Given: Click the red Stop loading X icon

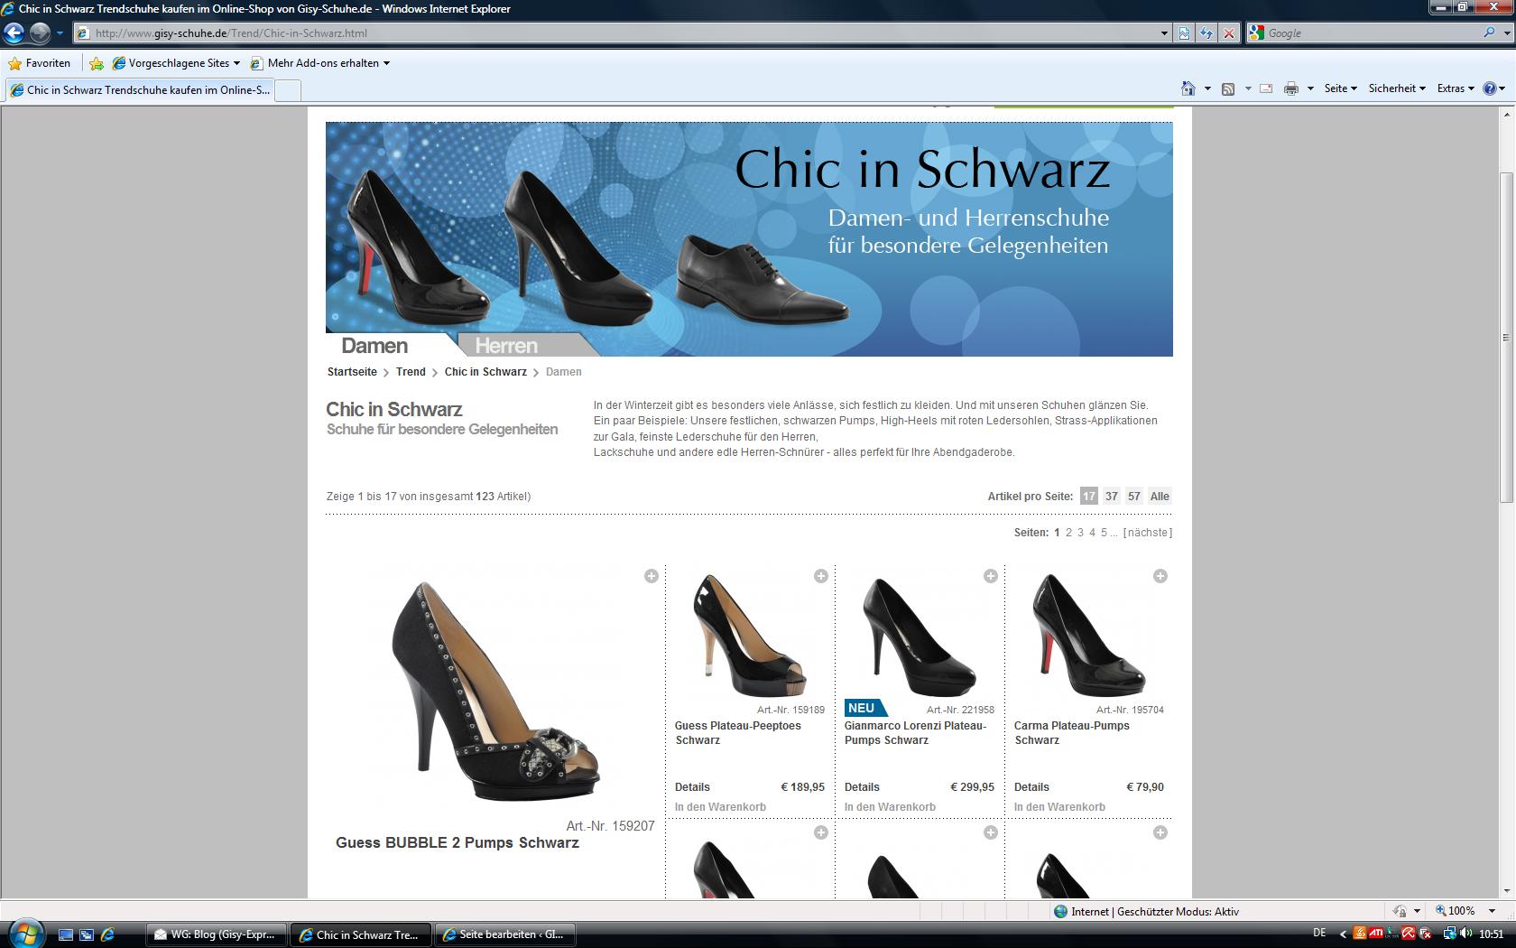Looking at the screenshot, I should point(1228,33).
